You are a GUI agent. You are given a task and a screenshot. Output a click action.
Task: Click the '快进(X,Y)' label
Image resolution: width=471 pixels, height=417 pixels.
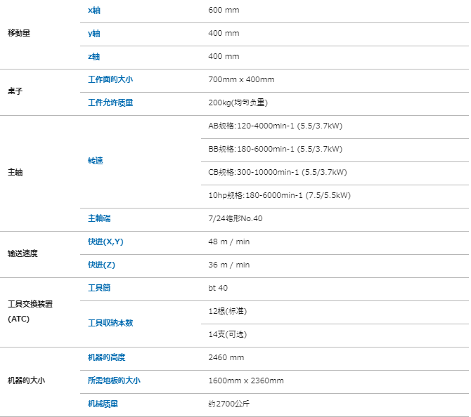point(105,241)
